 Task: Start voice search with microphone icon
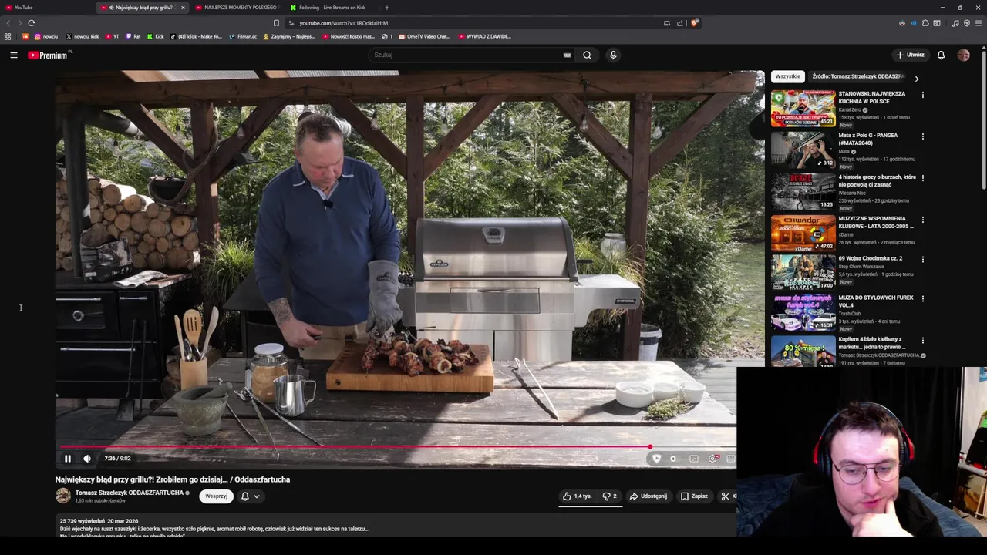[613, 55]
